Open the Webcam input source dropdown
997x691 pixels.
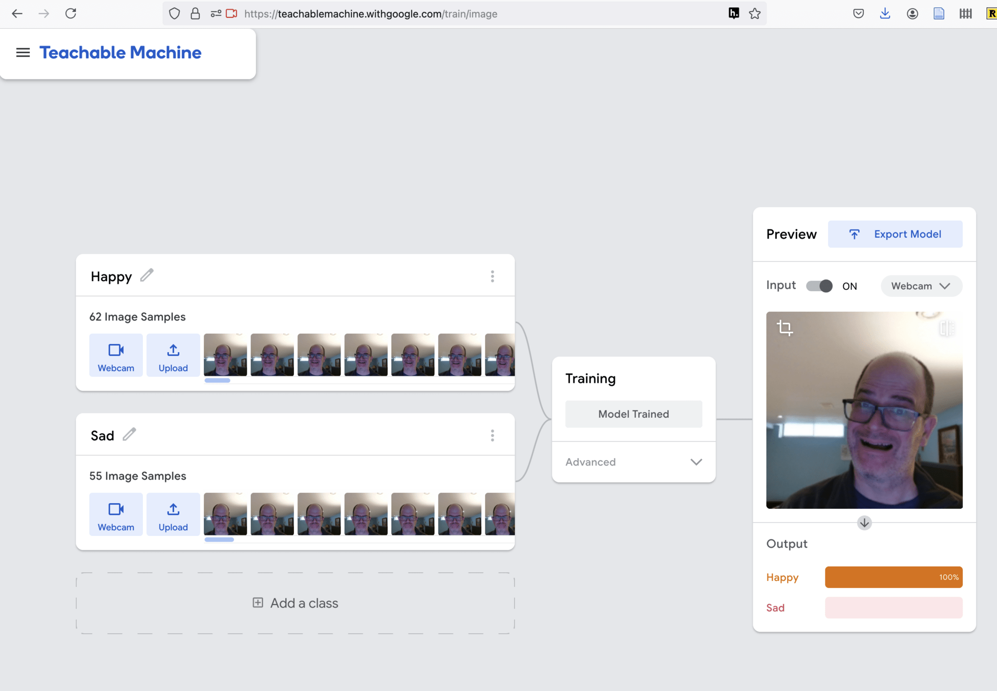(921, 286)
